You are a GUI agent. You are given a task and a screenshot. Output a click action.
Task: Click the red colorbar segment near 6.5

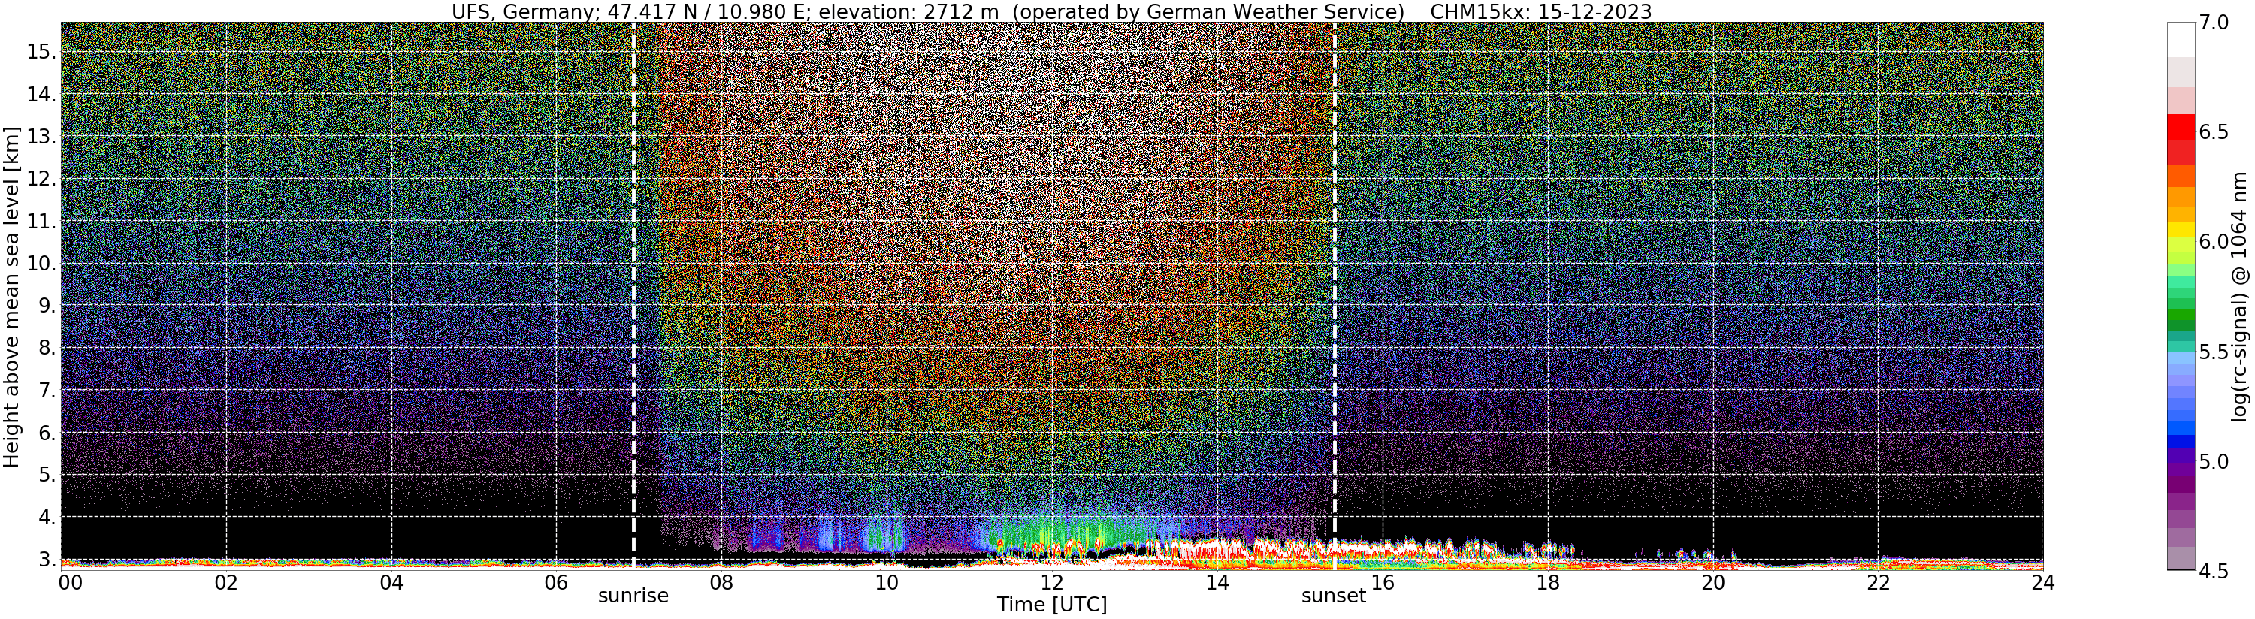[x=2181, y=127]
